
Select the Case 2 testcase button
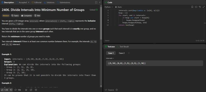point(122,53)
